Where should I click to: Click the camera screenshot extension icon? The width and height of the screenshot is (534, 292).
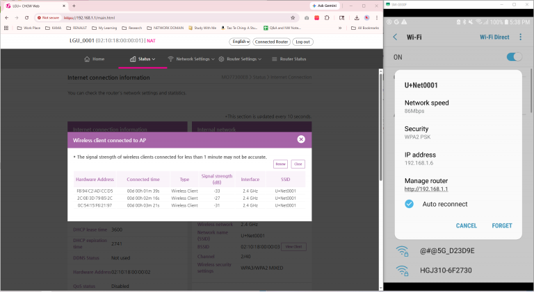307,17
